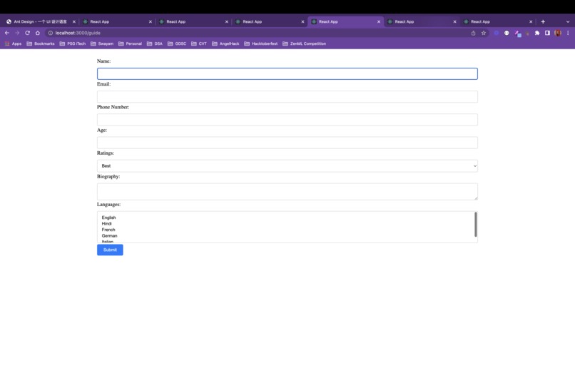The width and height of the screenshot is (575, 373).
Task: Focus the Email input field
Action: (287, 96)
